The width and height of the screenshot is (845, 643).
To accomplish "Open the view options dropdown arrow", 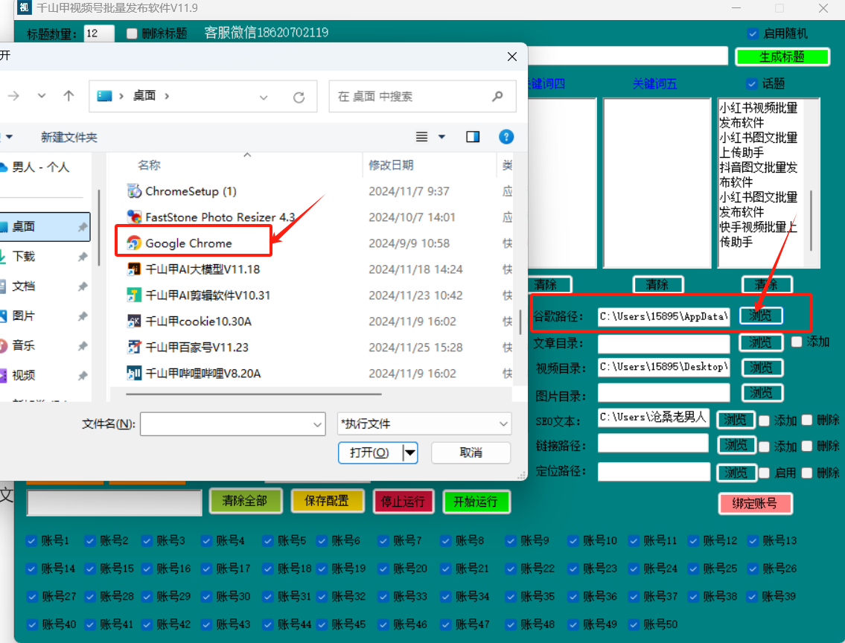I will click(442, 137).
